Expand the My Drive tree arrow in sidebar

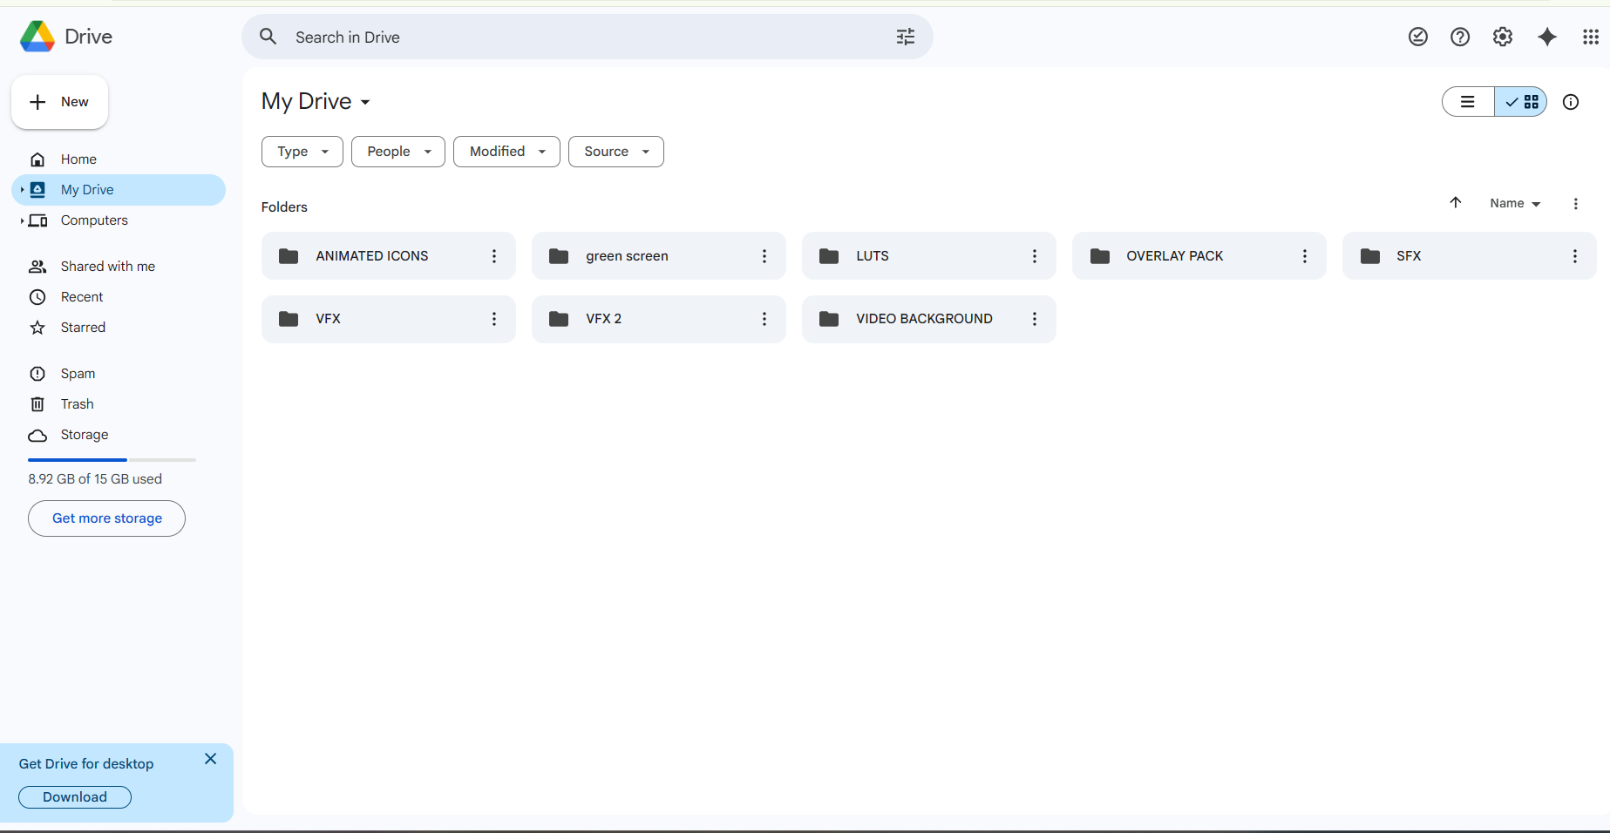tap(22, 190)
